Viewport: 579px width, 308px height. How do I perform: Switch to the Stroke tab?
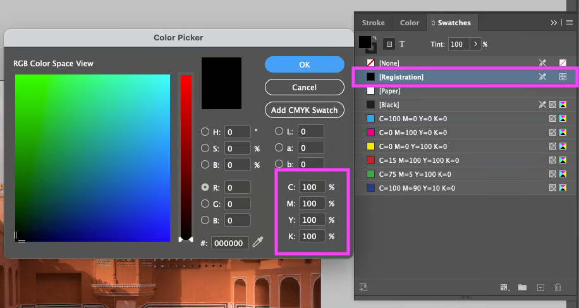[x=373, y=23]
